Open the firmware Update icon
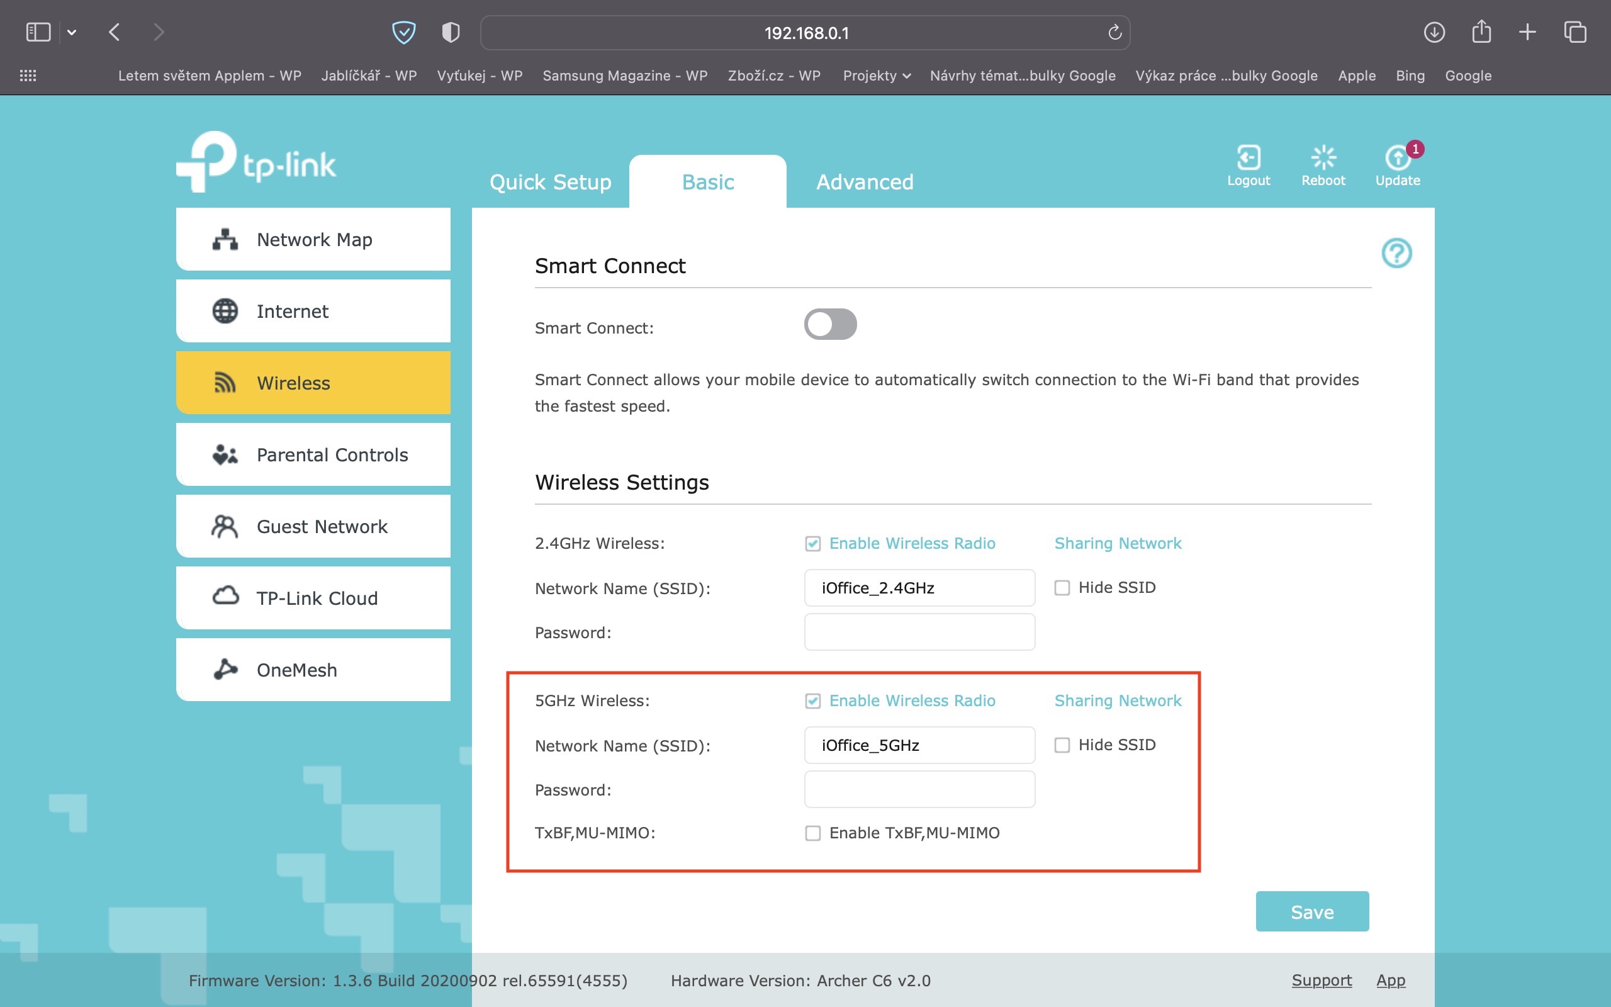 point(1397,159)
